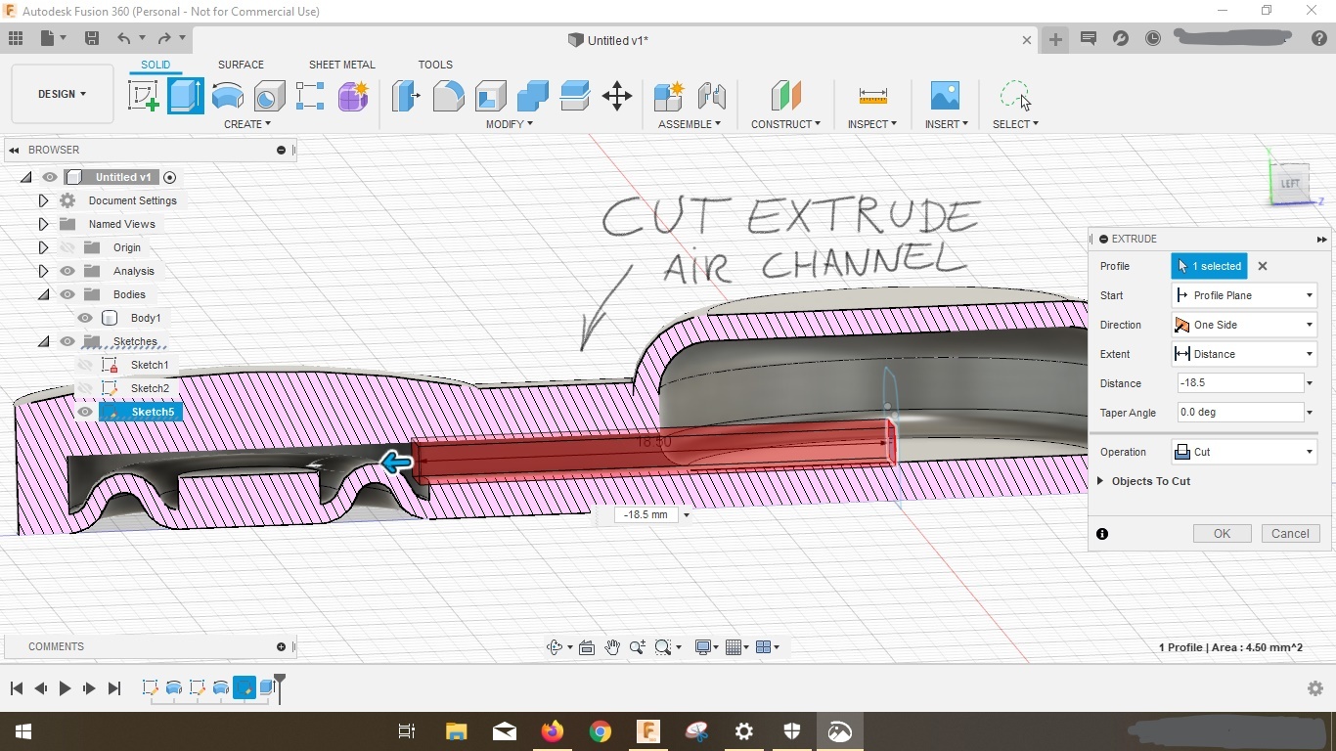
Task: Hide Sketch5 using its eye icon
Action: click(85, 412)
